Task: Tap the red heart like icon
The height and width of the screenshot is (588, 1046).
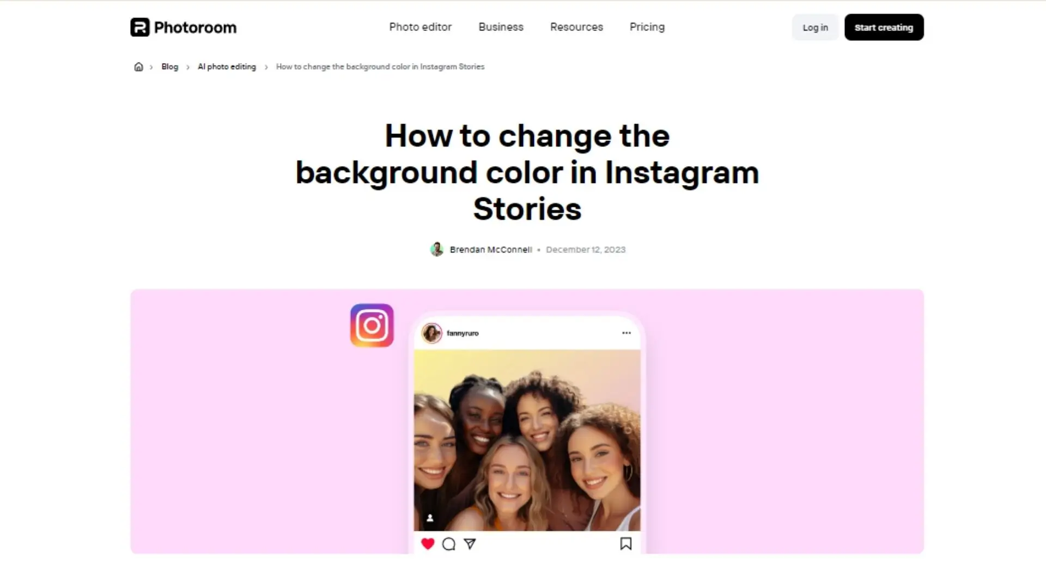Action: coord(428,543)
